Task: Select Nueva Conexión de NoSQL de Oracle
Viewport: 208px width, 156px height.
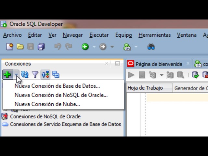Action: point(63,95)
